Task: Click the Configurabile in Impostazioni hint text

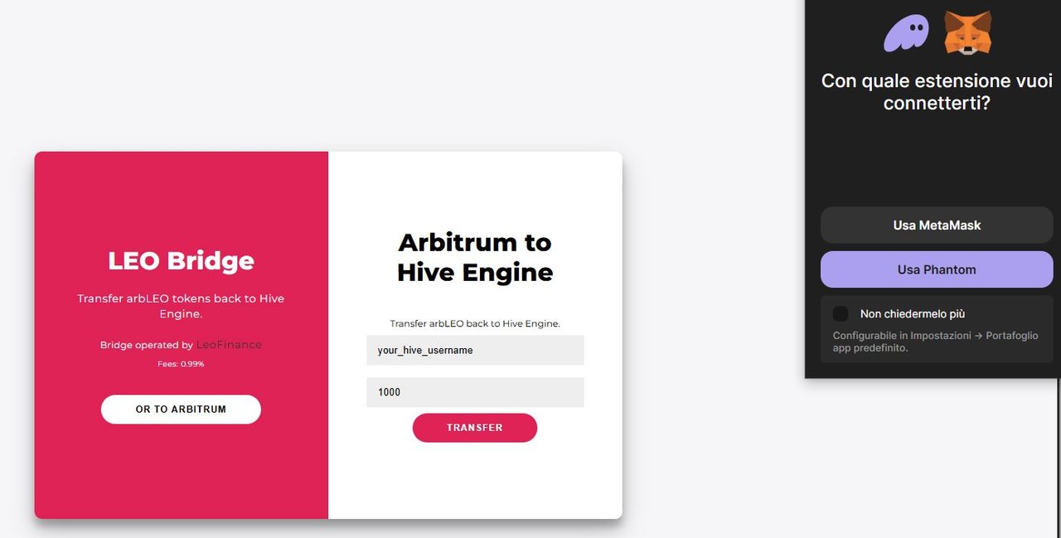Action: (x=935, y=342)
